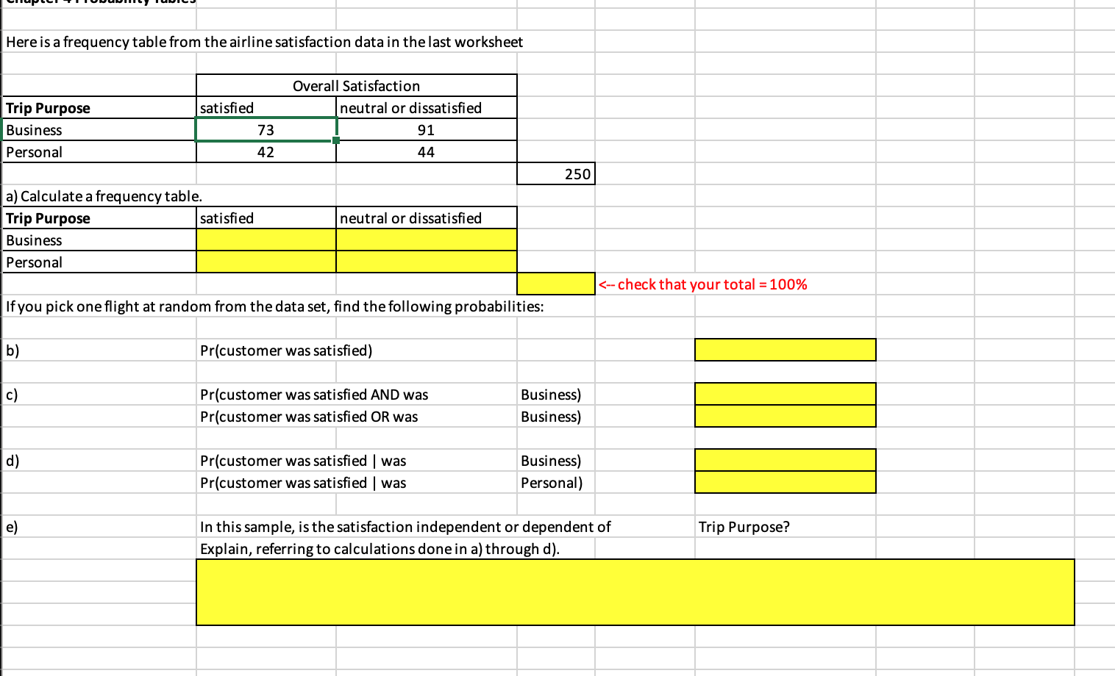Select the cell containing 73 for Business satisfied

(265, 129)
